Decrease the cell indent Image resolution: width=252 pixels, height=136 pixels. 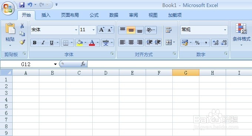coord(149,42)
